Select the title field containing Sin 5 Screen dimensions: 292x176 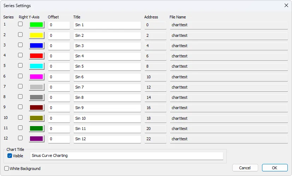click(107, 66)
